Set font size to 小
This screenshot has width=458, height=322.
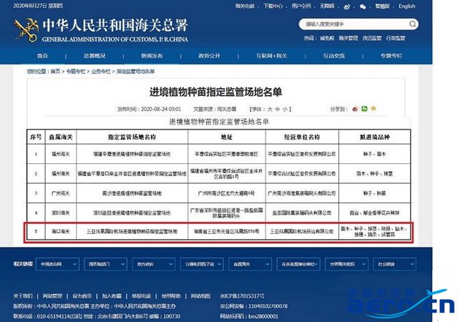[285, 109]
